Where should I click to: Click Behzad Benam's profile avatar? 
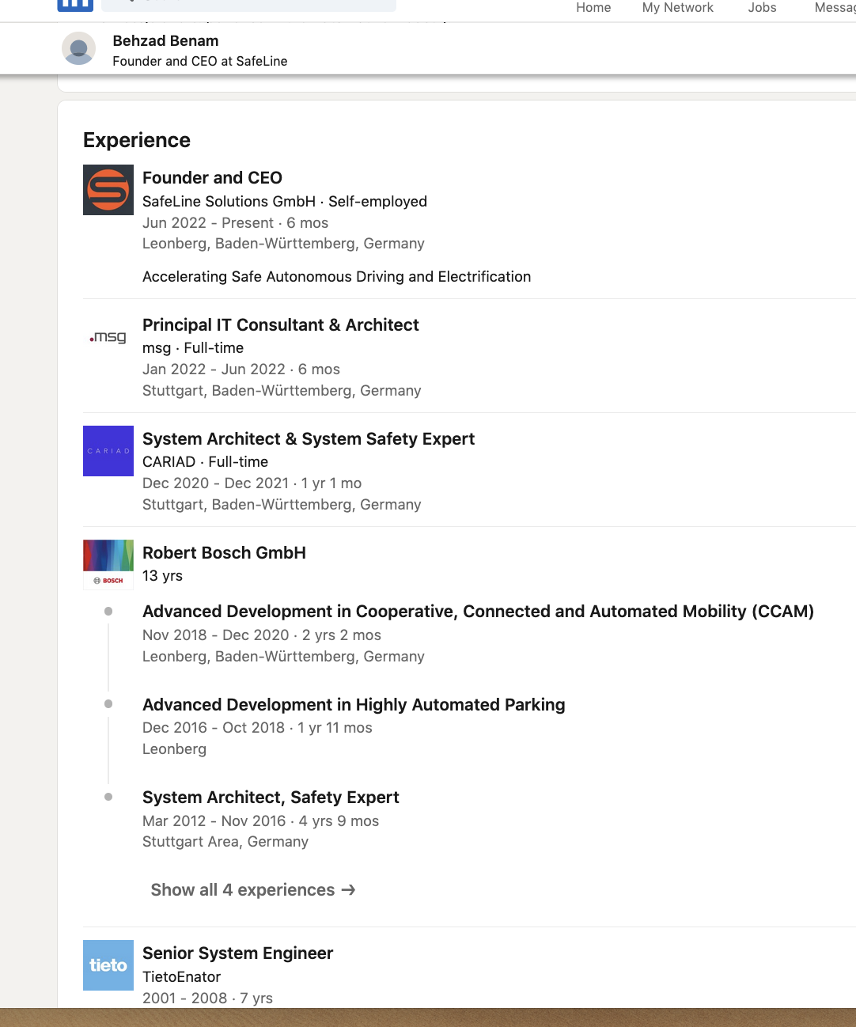79,49
